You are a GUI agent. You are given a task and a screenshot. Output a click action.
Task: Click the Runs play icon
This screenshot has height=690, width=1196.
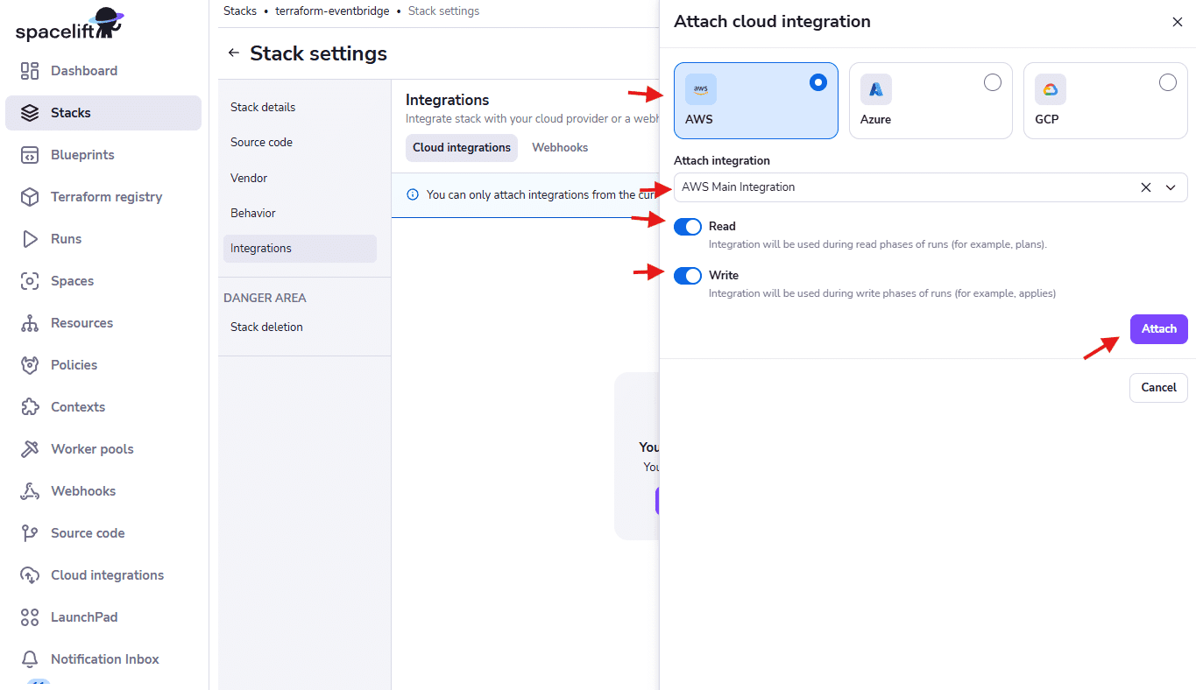(30, 239)
